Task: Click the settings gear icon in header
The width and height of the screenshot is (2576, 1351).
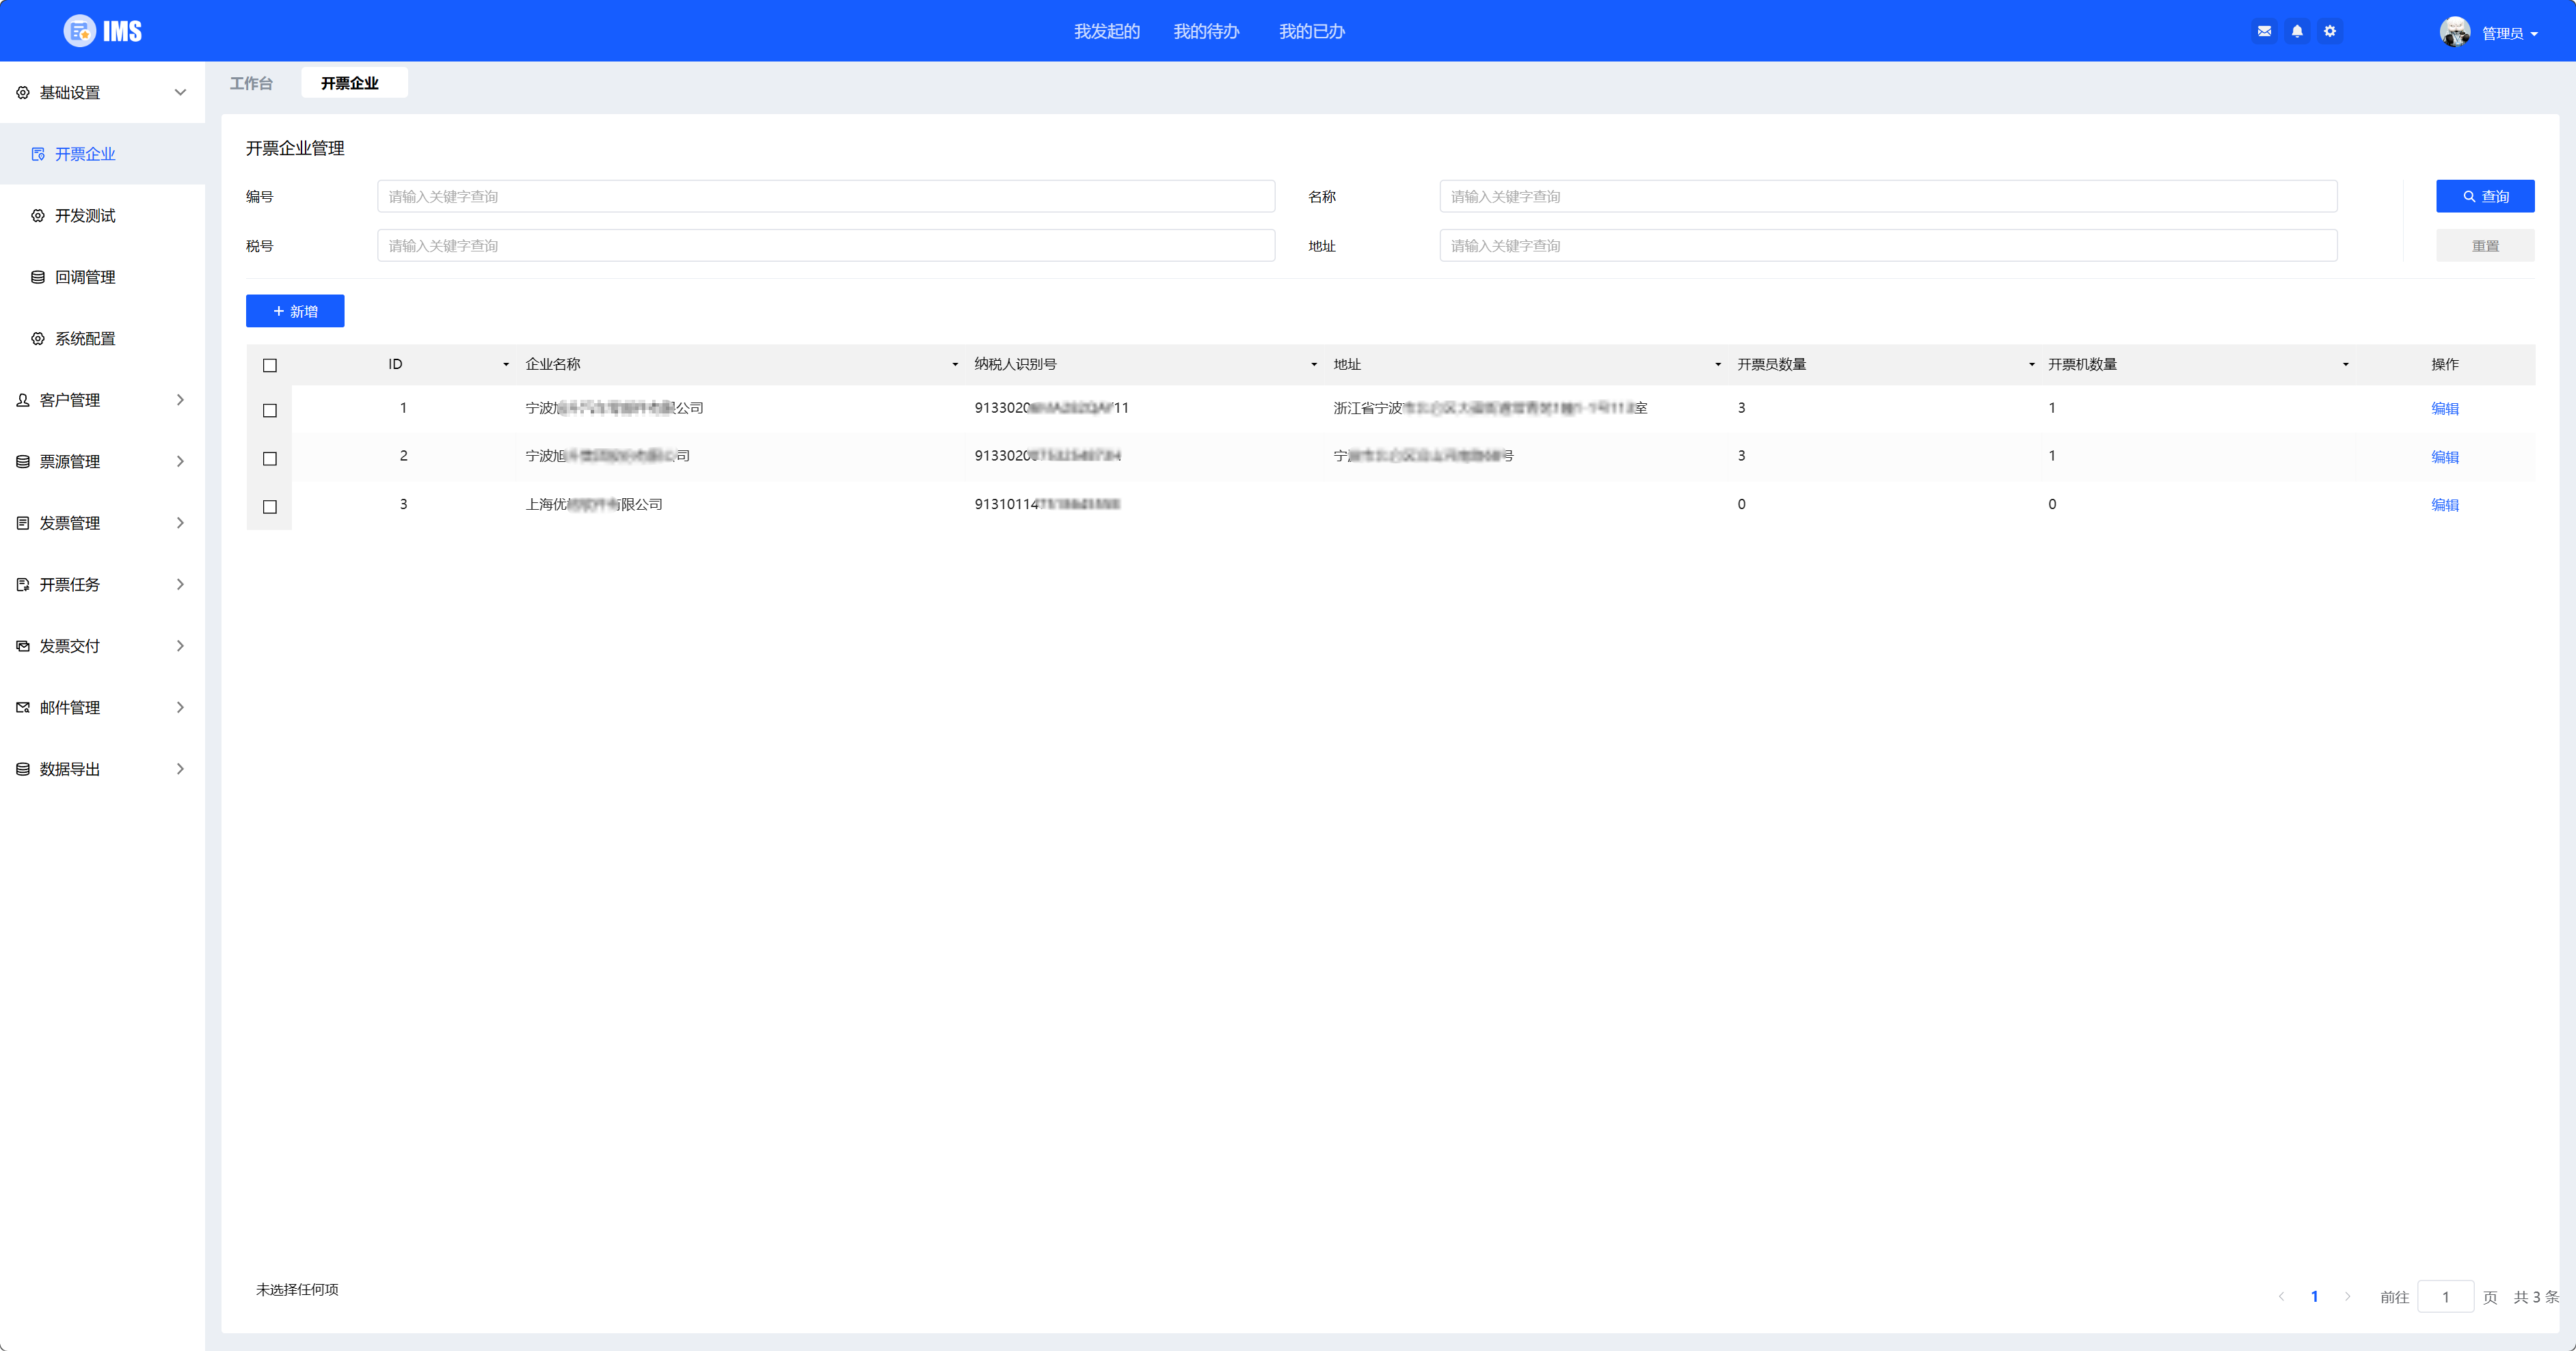Action: (2330, 31)
